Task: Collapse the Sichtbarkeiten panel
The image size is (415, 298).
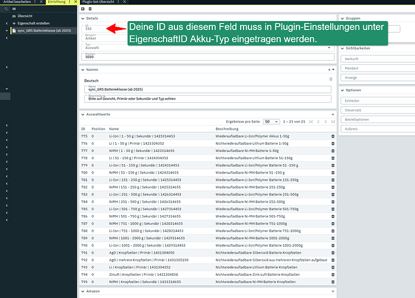Action: click(342, 47)
